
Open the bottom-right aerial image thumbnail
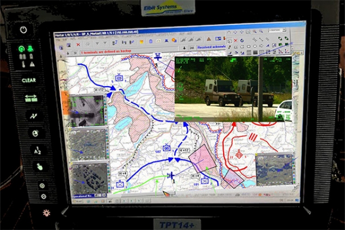(275, 170)
